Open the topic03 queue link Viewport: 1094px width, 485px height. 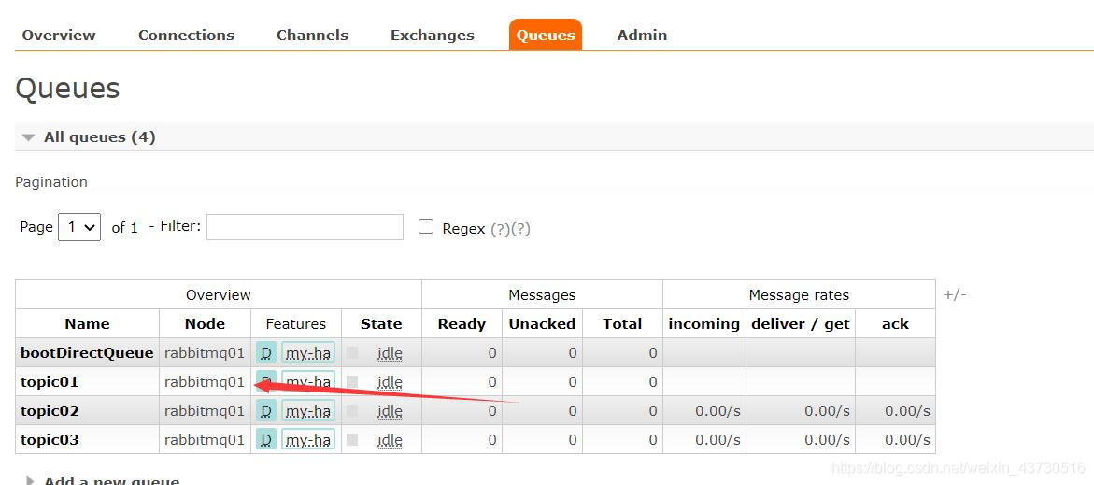click(x=50, y=440)
